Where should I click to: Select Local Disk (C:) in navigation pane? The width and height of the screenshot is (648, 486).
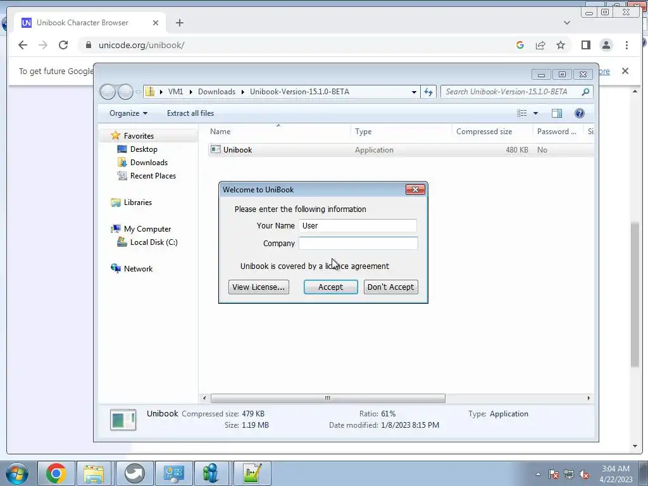[154, 242]
